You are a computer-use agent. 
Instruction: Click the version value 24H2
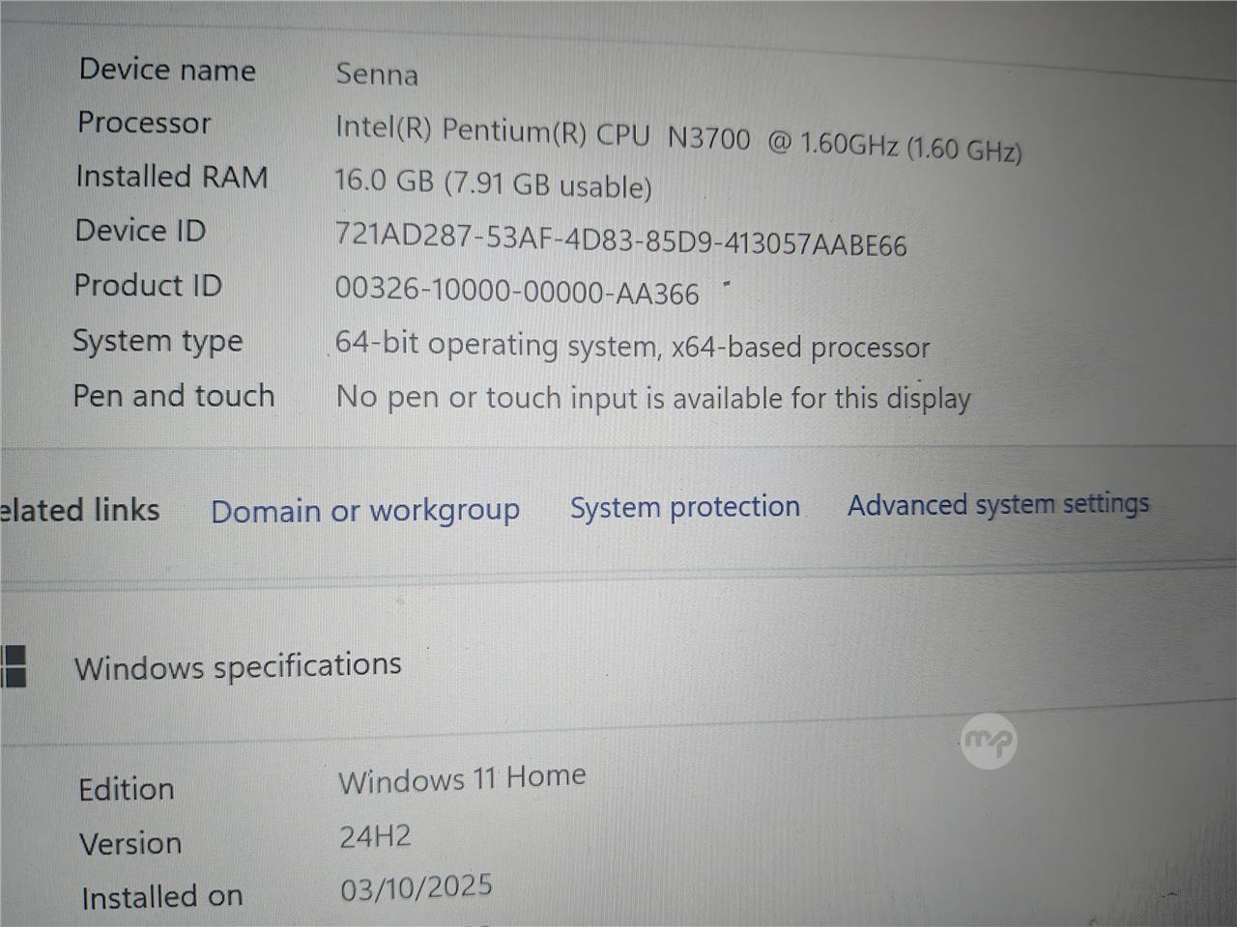pyautogui.click(x=375, y=835)
